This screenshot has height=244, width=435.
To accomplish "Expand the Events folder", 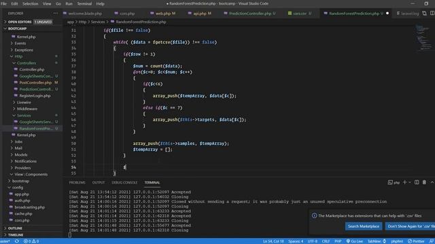I will (x=20, y=43).
